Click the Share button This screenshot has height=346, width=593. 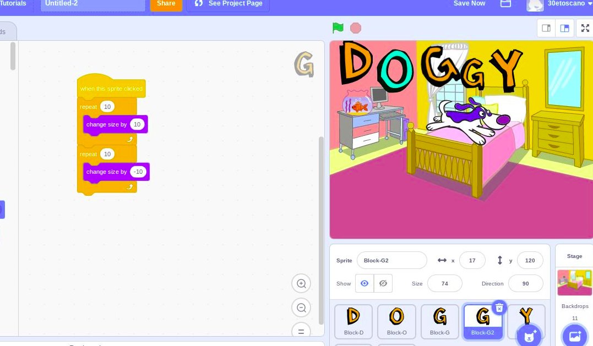166,4
